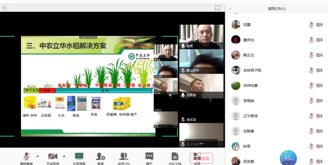
Task: Turn on camera with 开启视频 icon
Action: coord(53,156)
